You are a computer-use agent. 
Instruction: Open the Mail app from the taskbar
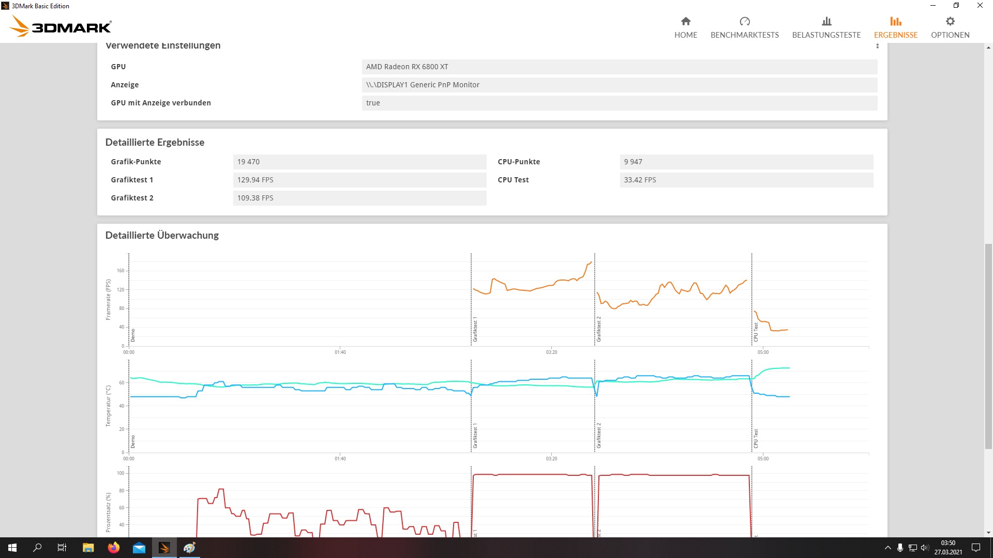coord(139,548)
